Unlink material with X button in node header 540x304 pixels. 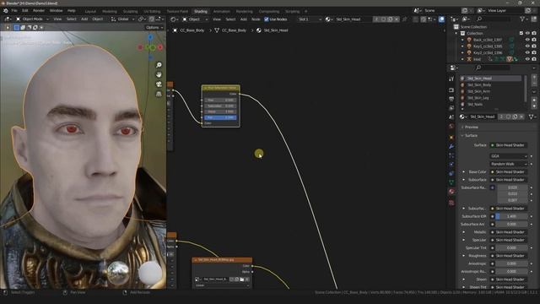[x=397, y=19]
